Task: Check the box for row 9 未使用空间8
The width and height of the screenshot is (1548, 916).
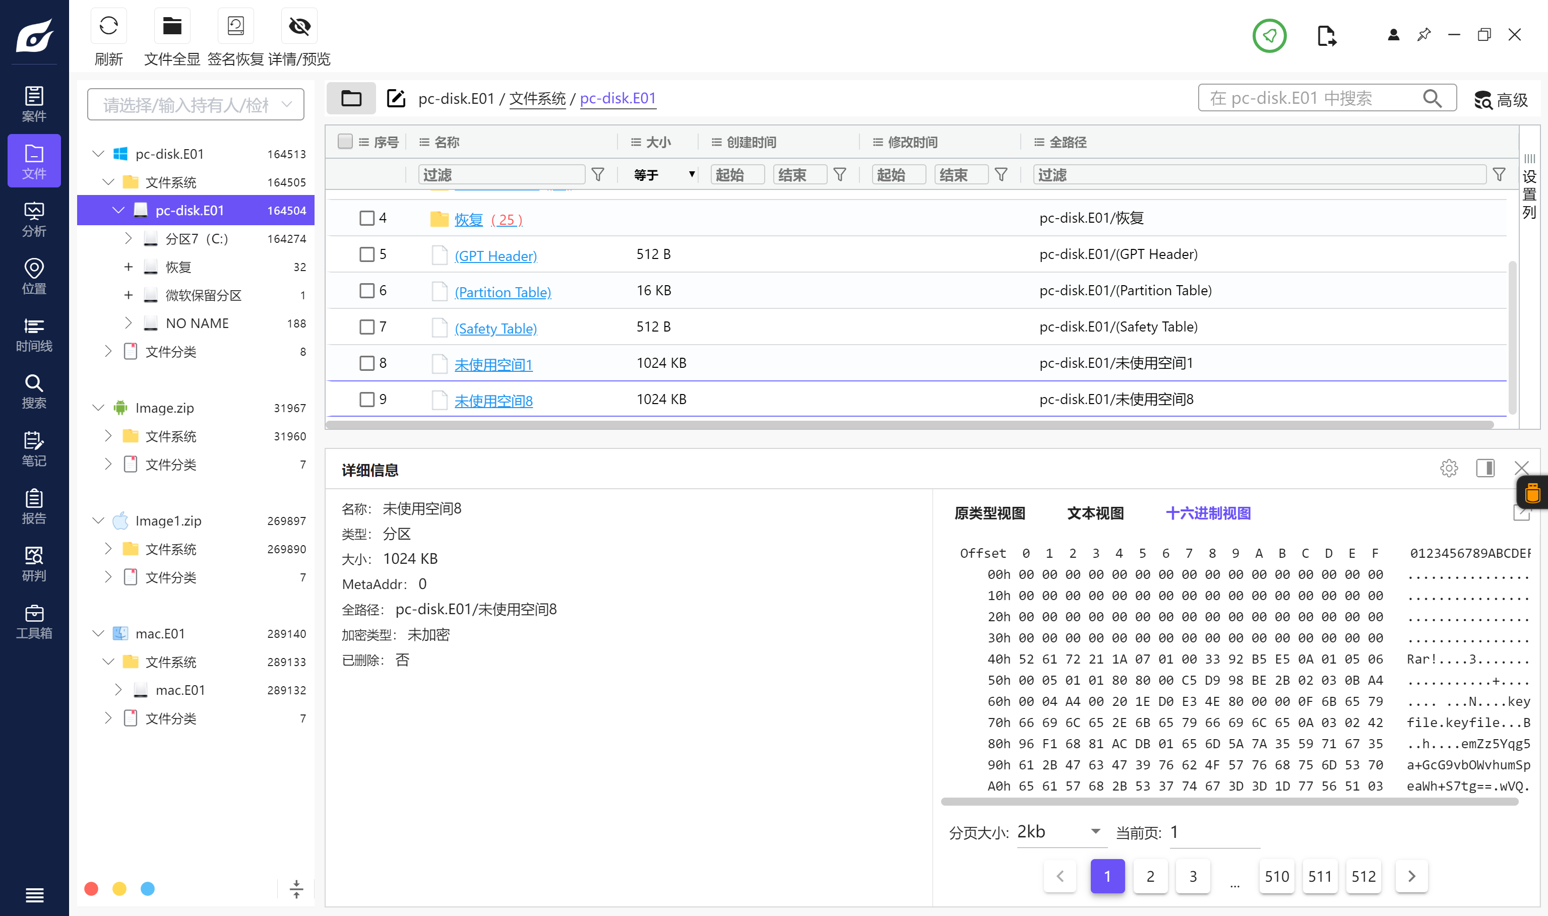Action: (367, 400)
